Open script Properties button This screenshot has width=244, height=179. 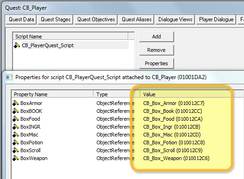156,63
